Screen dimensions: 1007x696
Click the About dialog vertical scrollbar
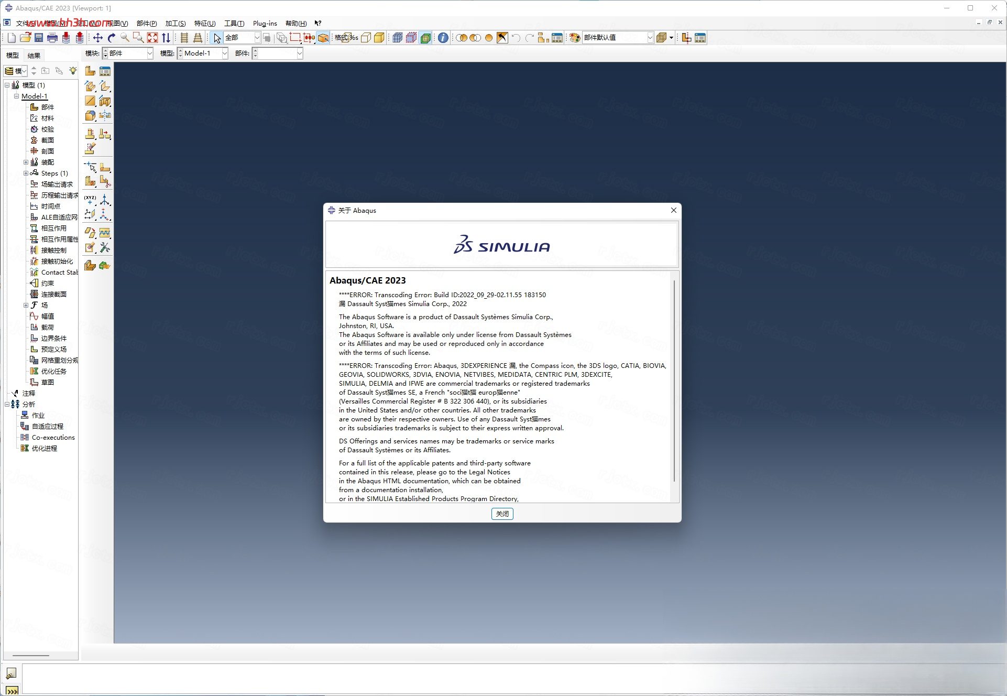(x=674, y=380)
